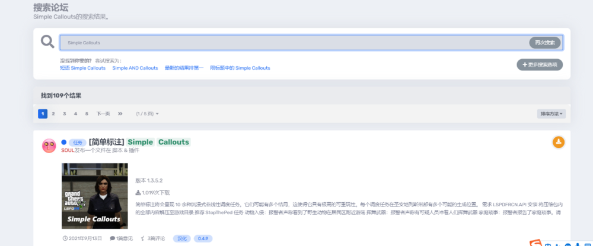Select the 0.4.9 version tag
This screenshot has width=593, height=246.
pos(203,238)
